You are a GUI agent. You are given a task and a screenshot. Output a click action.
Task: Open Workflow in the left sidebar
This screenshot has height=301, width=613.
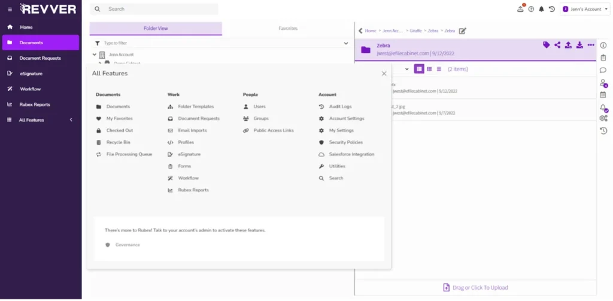pyautogui.click(x=41, y=89)
